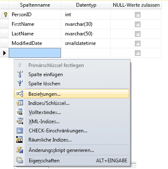The height and width of the screenshot is (169, 168).
Task: Open Beziehungen... from the context menu
Action: pos(72,94)
